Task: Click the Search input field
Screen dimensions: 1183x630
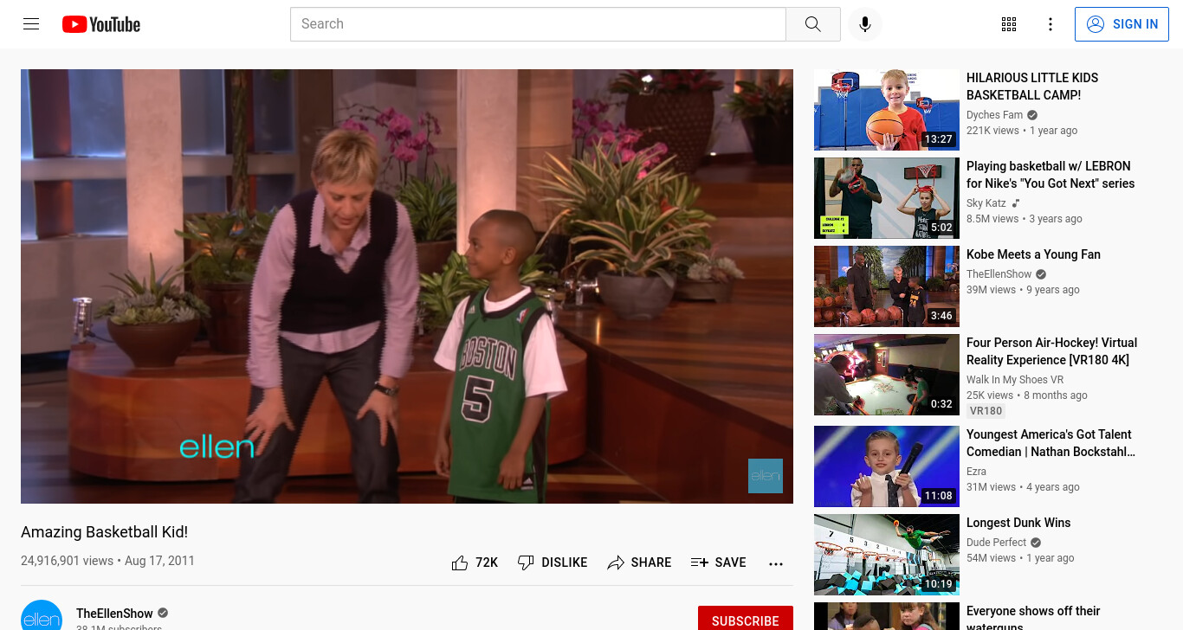Action: [538, 24]
